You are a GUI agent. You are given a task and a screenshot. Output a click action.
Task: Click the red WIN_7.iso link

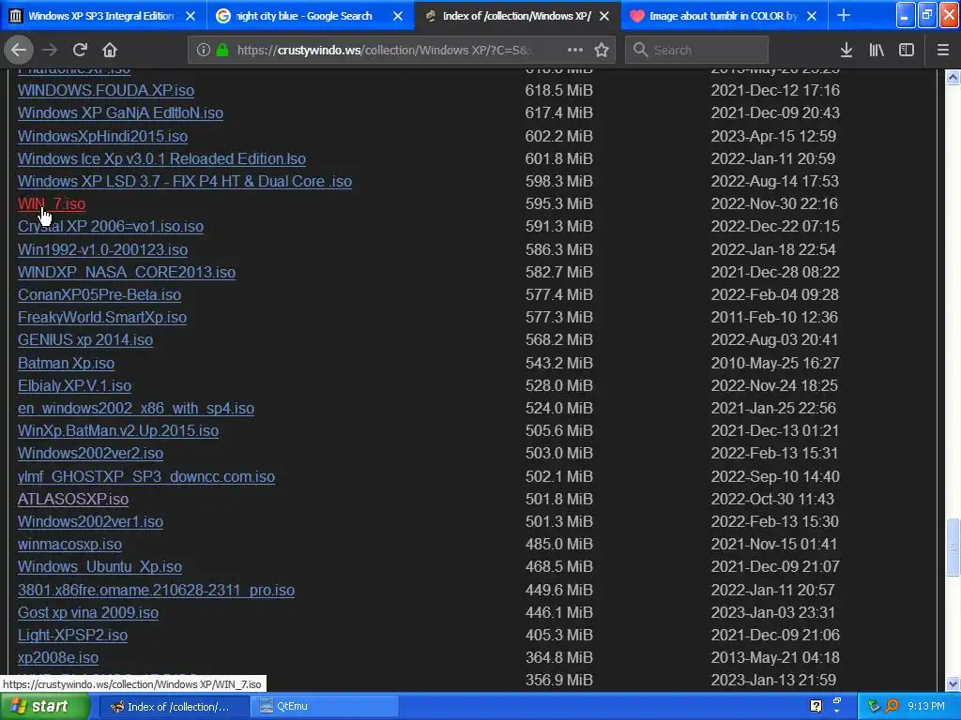pos(52,203)
